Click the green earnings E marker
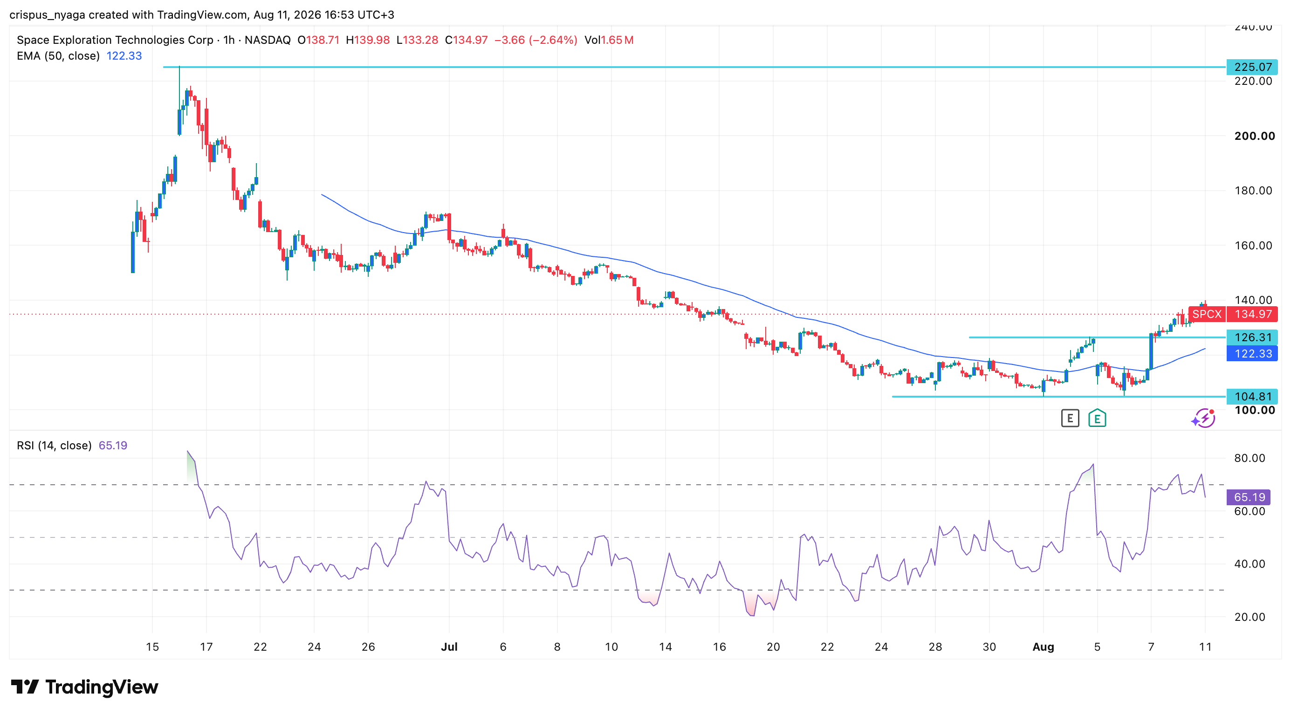This screenshot has height=715, width=1291. click(x=1097, y=418)
